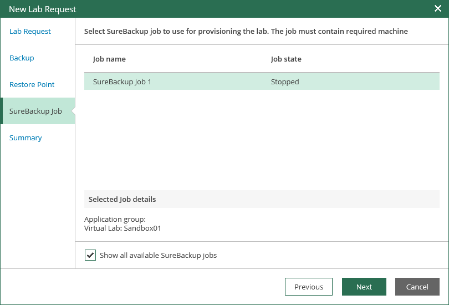
Task: Cancel the lab request wizard
Action: coord(417,287)
